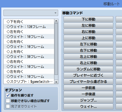
Task: Open the ジャンプ... command dialog
Action: pyautogui.click(x=88, y=100)
